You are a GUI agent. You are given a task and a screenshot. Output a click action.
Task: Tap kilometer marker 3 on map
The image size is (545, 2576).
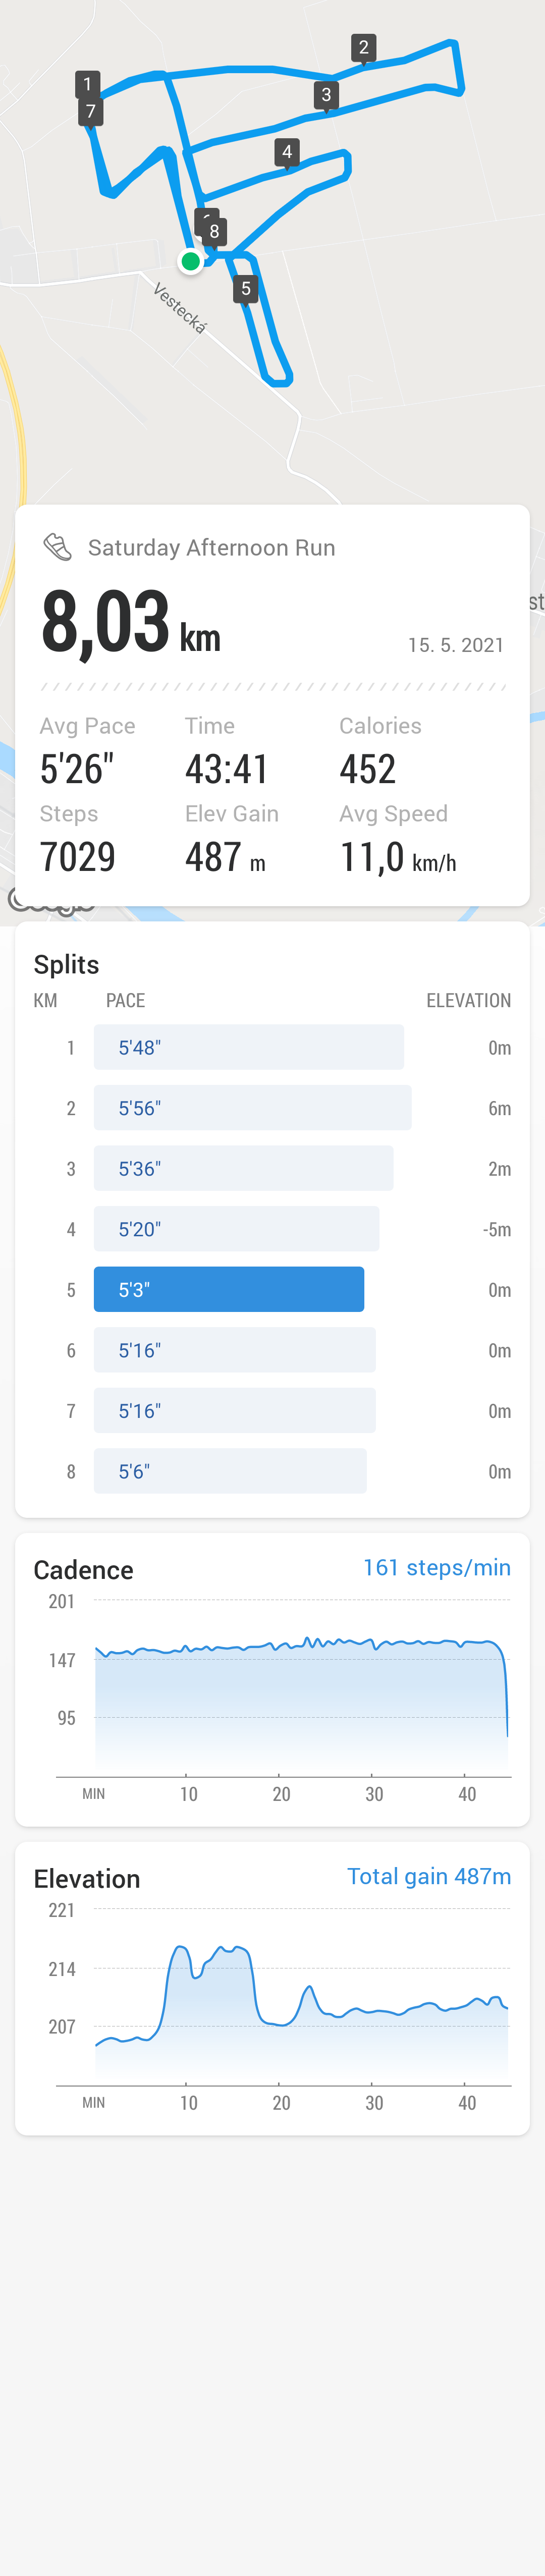[326, 95]
